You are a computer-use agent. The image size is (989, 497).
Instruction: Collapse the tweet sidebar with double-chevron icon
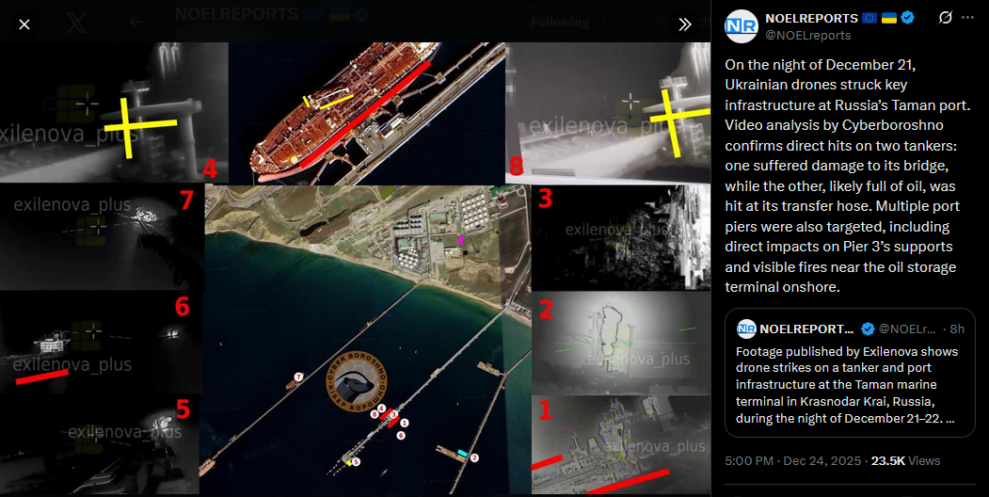[685, 24]
